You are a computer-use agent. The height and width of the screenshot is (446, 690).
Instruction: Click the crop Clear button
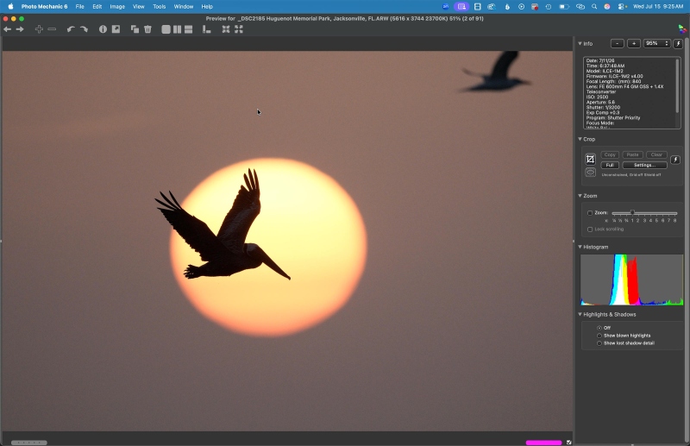click(656, 154)
